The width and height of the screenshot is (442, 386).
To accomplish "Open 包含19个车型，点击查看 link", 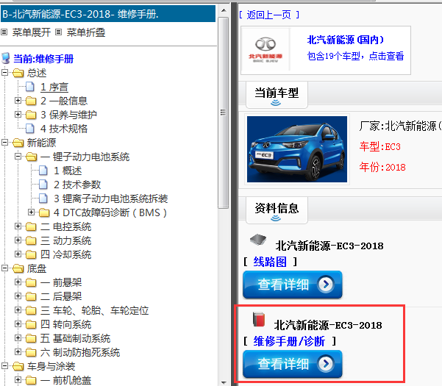I will (355, 56).
